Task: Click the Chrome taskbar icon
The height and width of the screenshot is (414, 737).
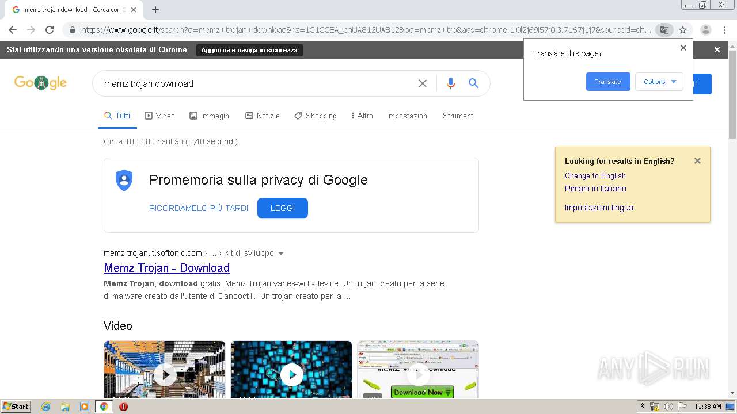Action: pyautogui.click(x=104, y=407)
